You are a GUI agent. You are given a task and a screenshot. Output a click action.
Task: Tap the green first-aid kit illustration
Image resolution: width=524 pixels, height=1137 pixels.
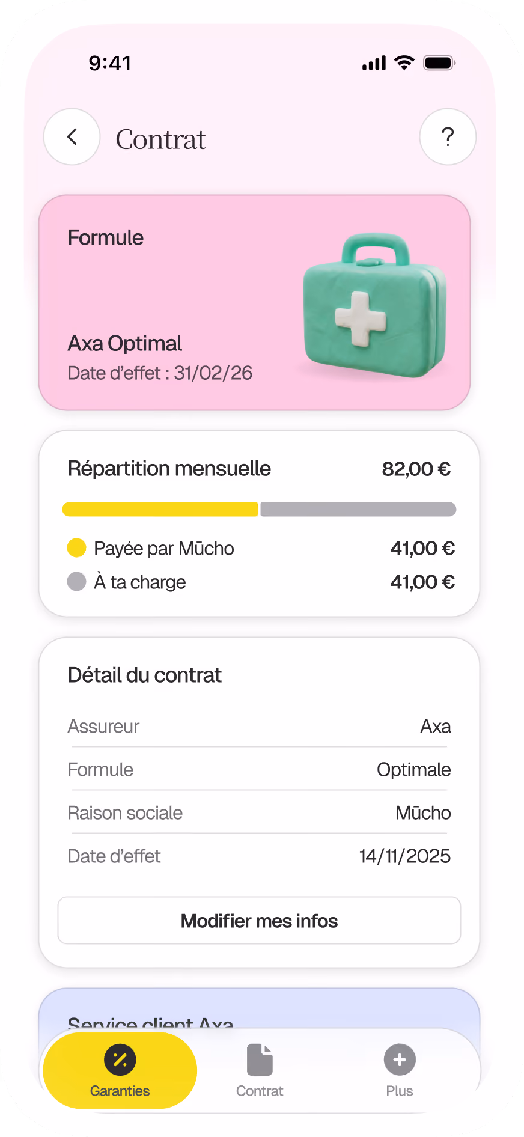click(x=374, y=305)
